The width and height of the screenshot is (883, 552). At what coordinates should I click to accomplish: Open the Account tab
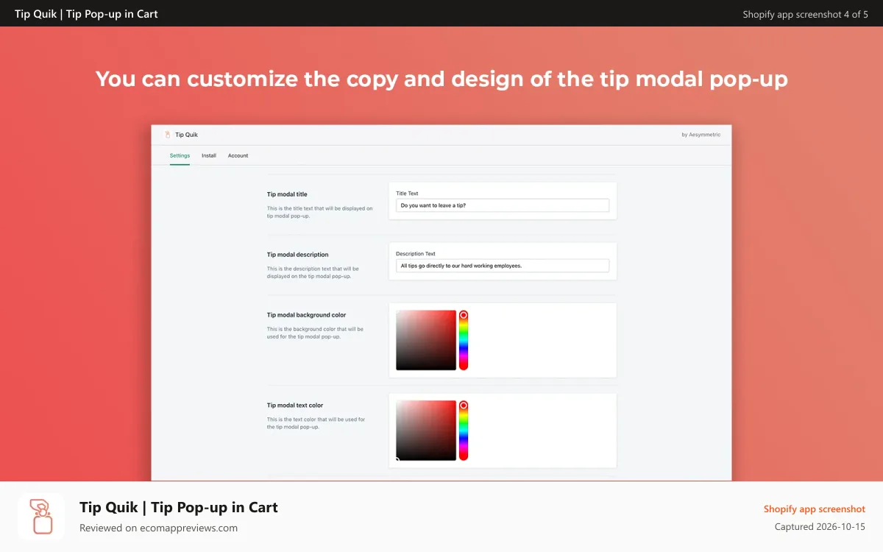click(x=238, y=155)
